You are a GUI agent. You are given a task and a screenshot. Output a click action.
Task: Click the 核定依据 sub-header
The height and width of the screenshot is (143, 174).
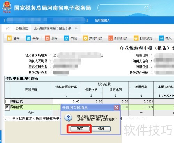(x=91, y=90)
